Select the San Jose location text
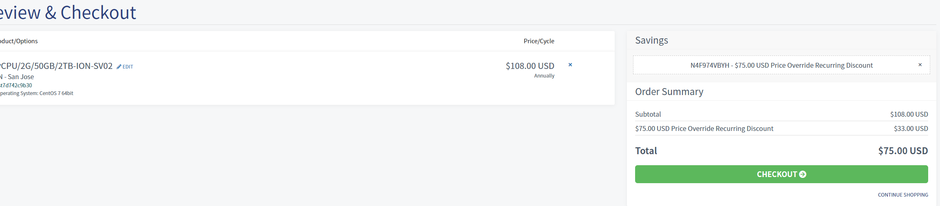The height and width of the screenshot is (206, 940). (18, 77)
